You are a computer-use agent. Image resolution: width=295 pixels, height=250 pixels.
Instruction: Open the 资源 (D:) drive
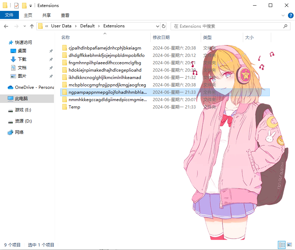[23, 121]
